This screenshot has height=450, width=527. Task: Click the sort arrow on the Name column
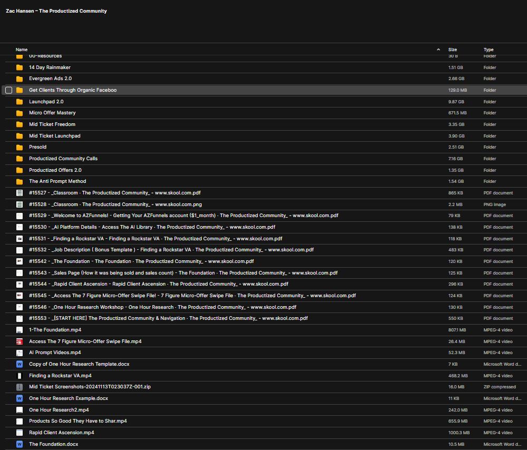438,49
